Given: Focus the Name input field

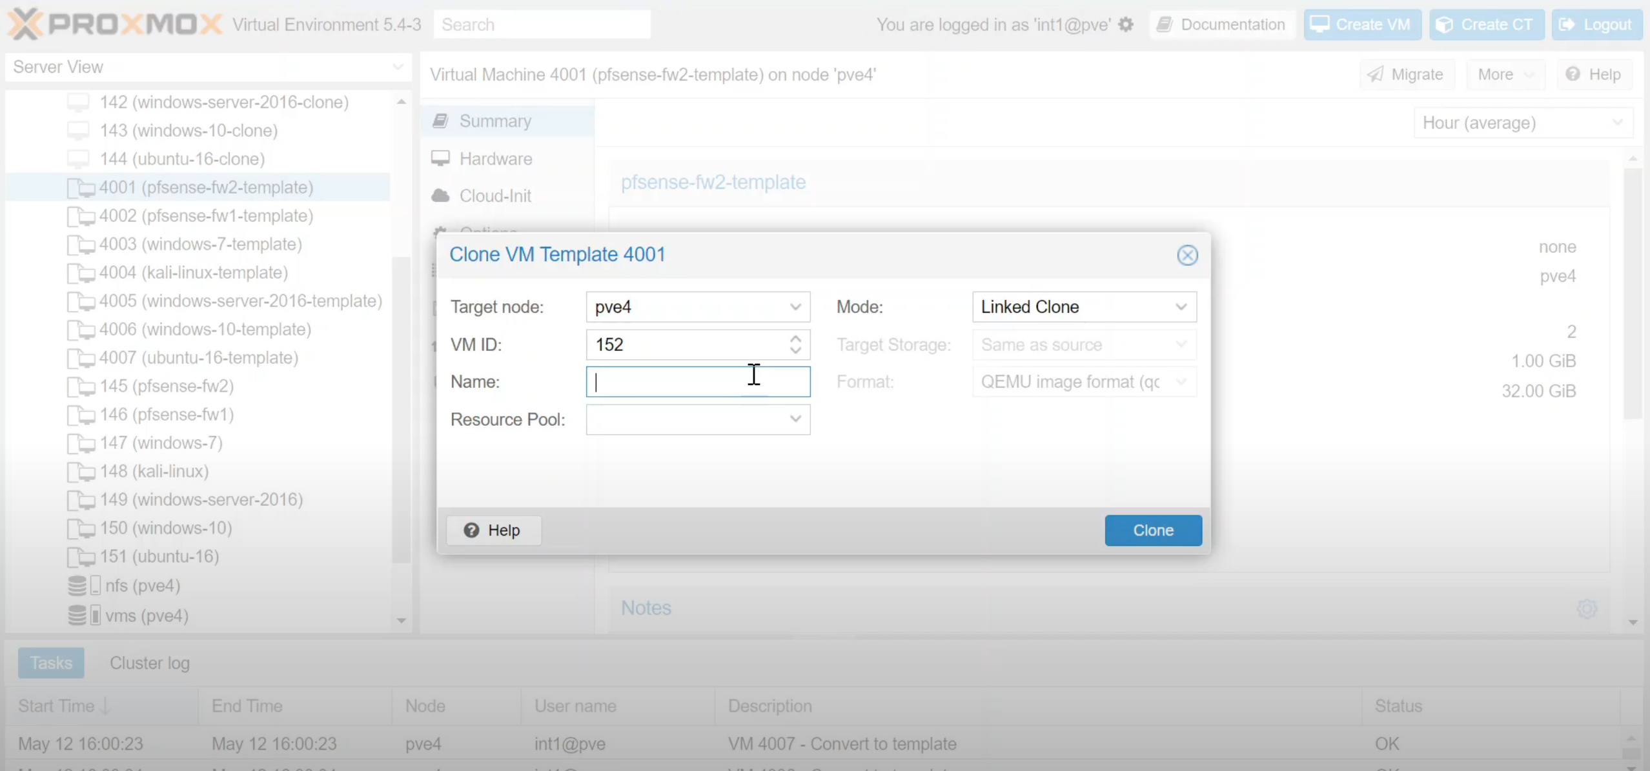Looking at the screenshot, I should [698, 382].
